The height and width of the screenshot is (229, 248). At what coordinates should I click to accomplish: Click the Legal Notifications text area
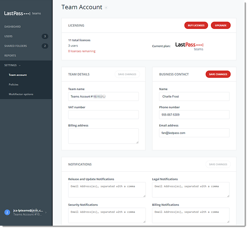point(191,190)
